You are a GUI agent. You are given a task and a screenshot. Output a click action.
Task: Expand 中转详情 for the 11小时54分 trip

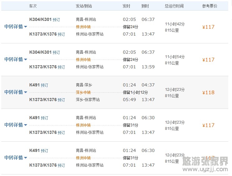(16, 60)
